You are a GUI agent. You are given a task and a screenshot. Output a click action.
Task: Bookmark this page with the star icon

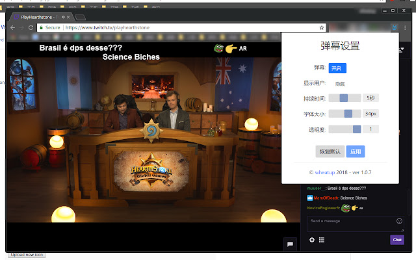322,27
